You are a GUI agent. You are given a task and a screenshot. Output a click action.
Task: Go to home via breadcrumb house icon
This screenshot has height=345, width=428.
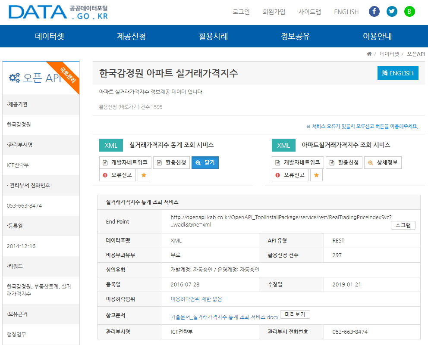coord(369,54)
